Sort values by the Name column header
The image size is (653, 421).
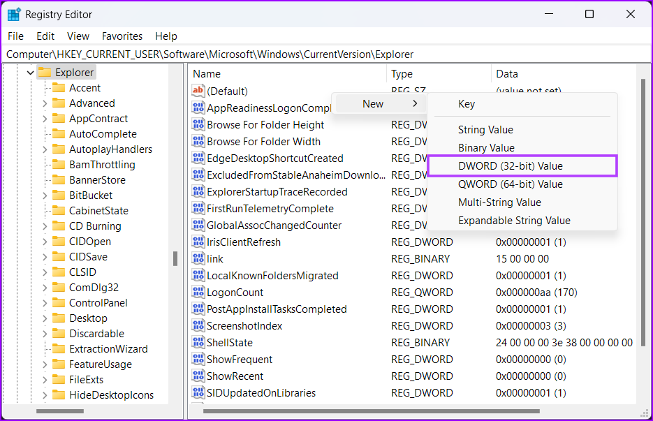click(287, 74)
